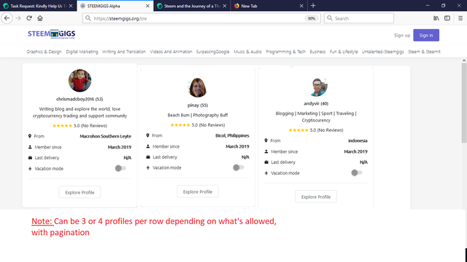The height and width of the screenshot is (262, 467).
Task: Open the Graphics & Design category menu
Action: point(44,52)
